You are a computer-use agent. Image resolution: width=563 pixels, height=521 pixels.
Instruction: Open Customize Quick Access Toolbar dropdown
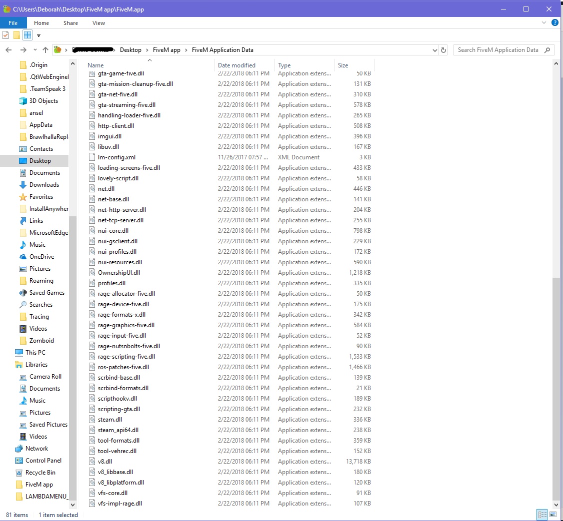[x=39, y=35]
